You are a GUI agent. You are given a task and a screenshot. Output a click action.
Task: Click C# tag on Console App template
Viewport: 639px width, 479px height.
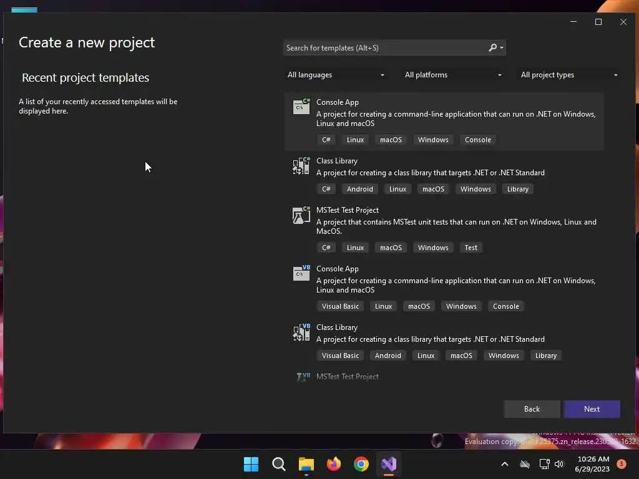[326, 140]
